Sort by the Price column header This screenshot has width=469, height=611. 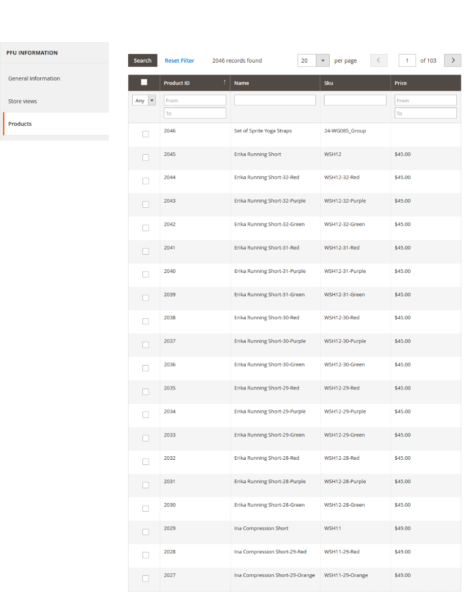[401, 83]
